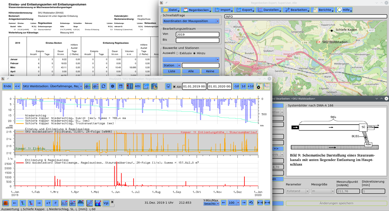Select the Hinzu radio option
Screen dimensions: 389x211
point(194,53)
